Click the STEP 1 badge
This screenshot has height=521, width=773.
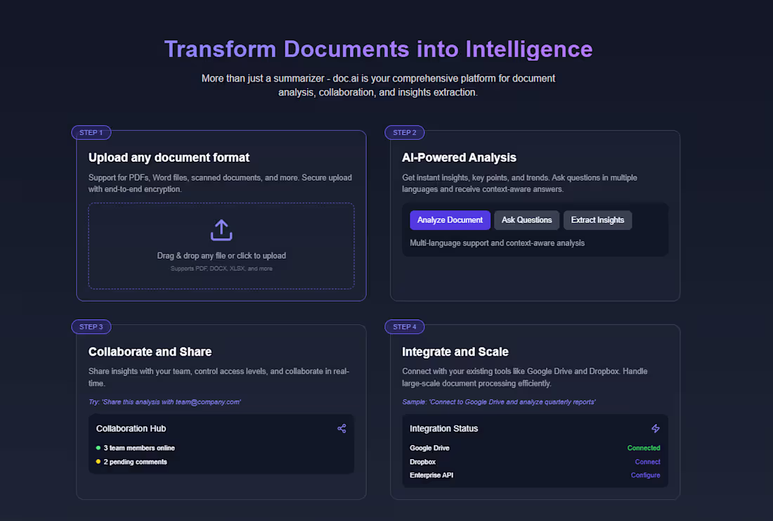coord(91,132)
